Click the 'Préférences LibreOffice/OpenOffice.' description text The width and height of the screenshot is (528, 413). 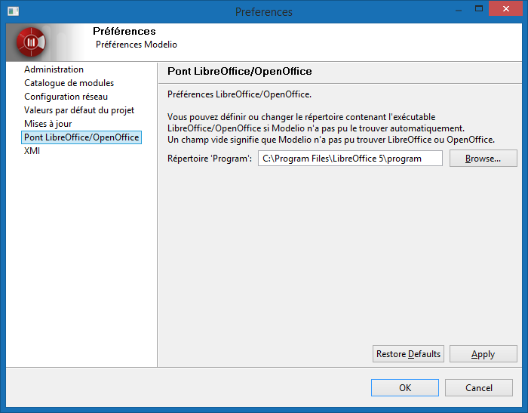tap(239, 94)
